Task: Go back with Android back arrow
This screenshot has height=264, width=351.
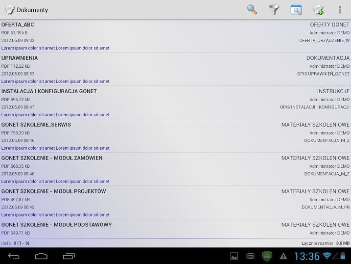Action: (14, 256)
